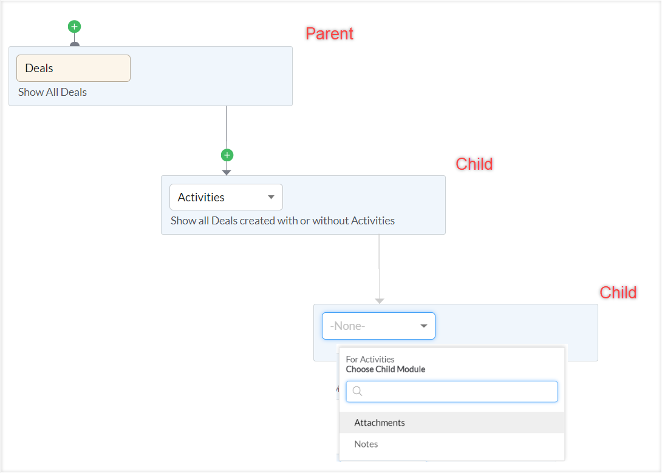Click the 'Show All Deals' description text

click(x=52, y=92)
